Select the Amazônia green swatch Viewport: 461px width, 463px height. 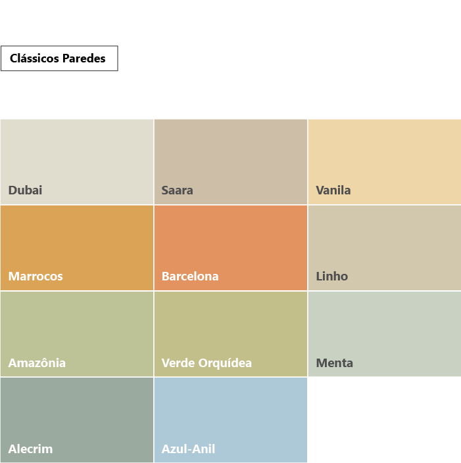click(77, 334)
